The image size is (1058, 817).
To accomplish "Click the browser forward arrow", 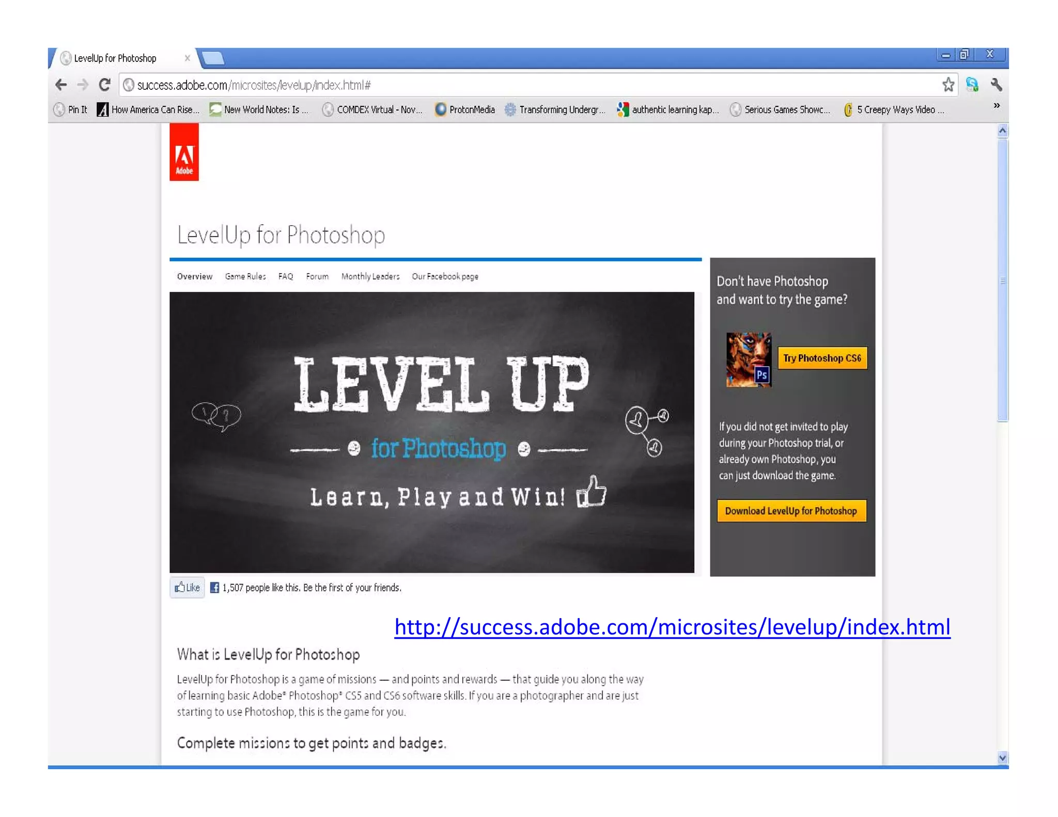I will [x=83, y=84].
